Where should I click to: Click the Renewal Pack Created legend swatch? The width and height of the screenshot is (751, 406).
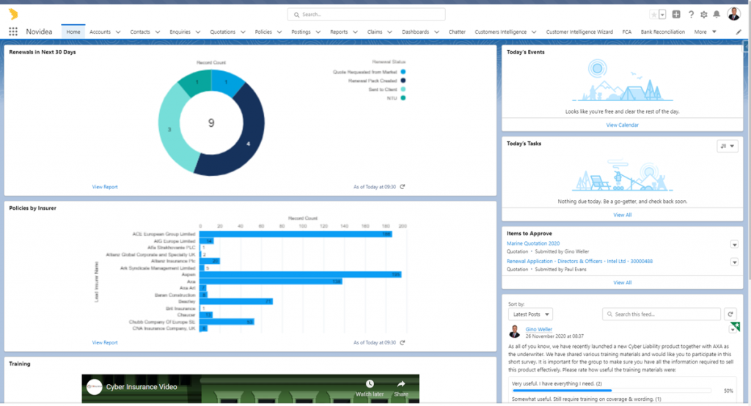(x=403, y=81)
